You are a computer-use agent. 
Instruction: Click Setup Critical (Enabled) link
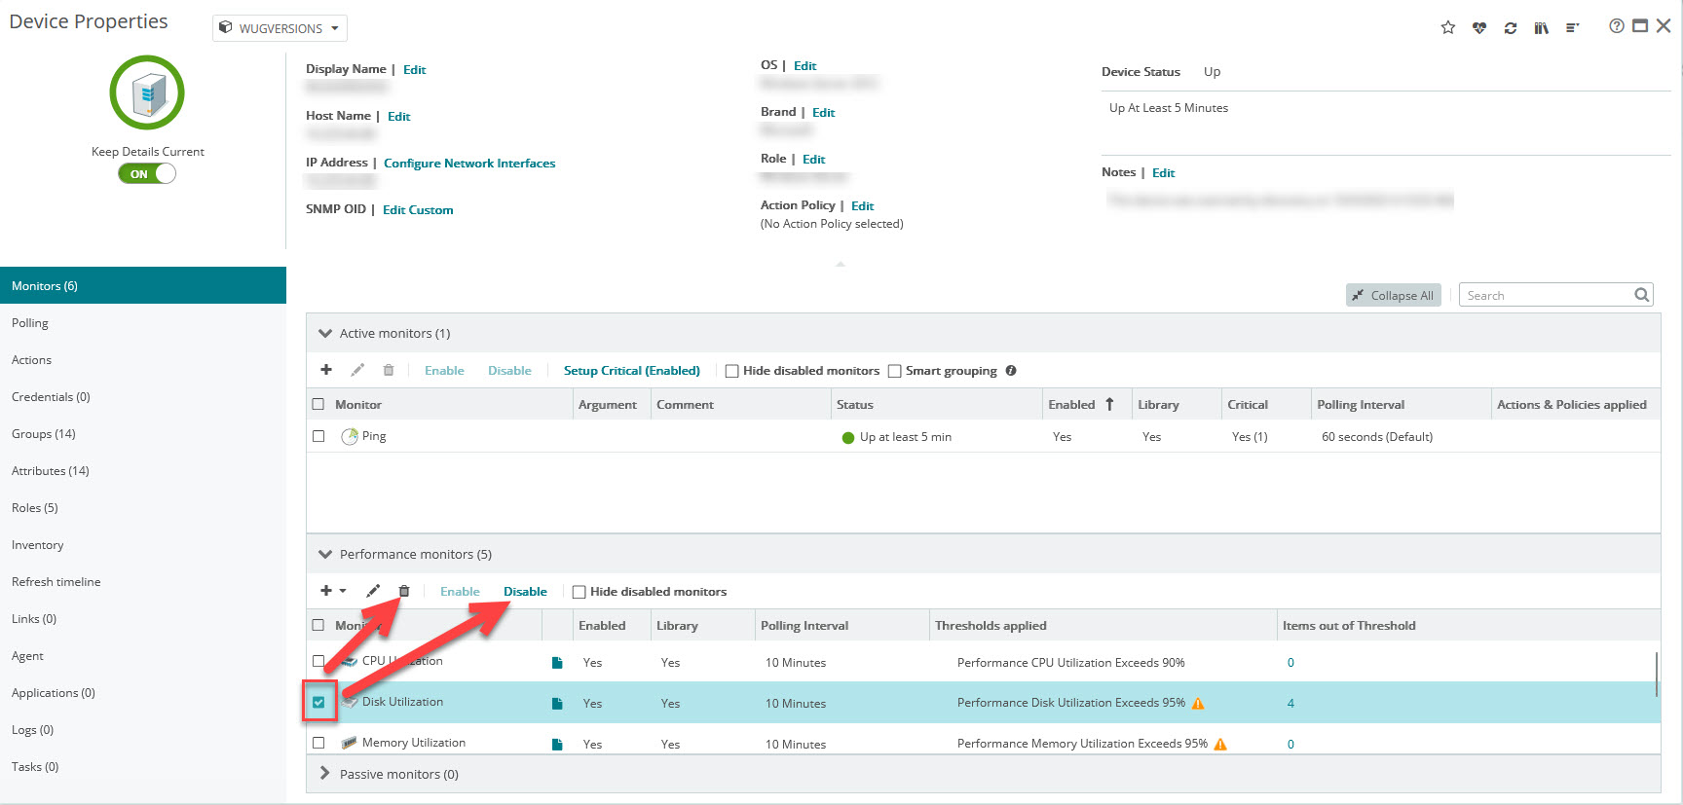632,370
